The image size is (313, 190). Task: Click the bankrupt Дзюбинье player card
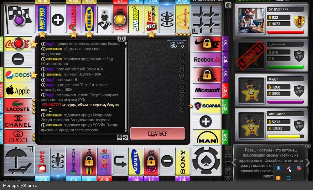[271, 55]
